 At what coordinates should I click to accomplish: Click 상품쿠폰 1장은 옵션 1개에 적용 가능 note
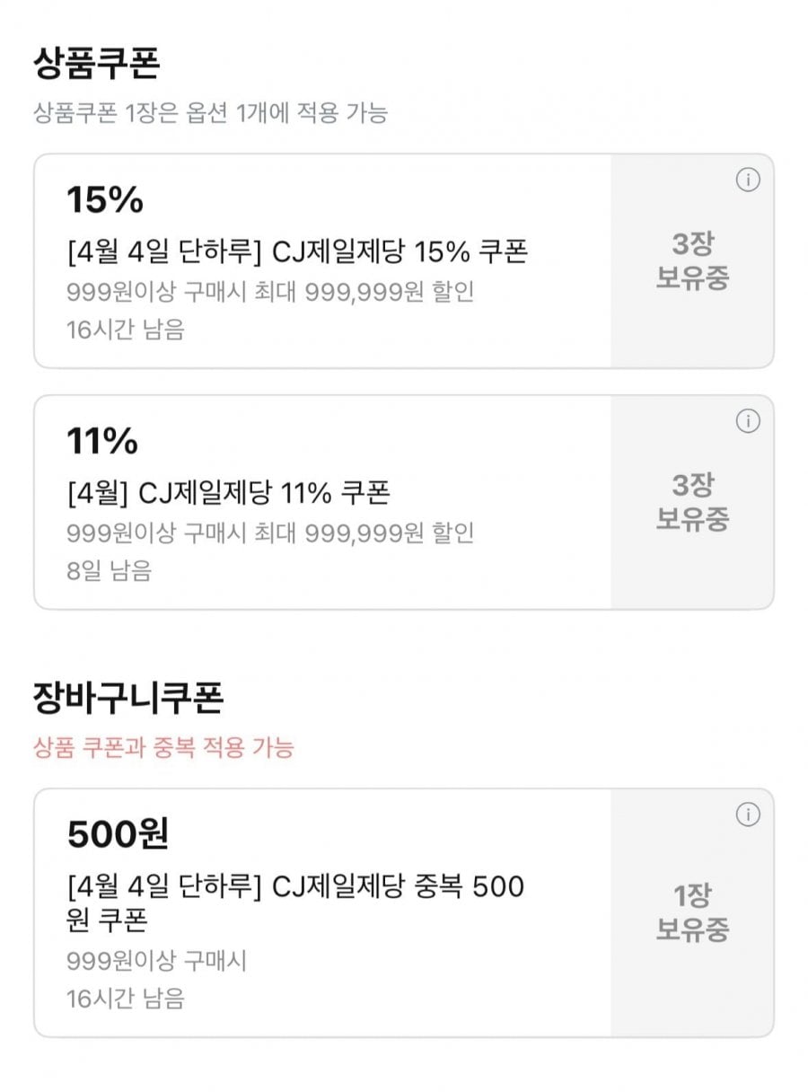[x=210, y=114]
